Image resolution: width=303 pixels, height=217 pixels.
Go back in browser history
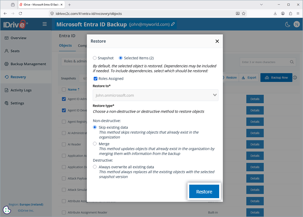point(5,13)
